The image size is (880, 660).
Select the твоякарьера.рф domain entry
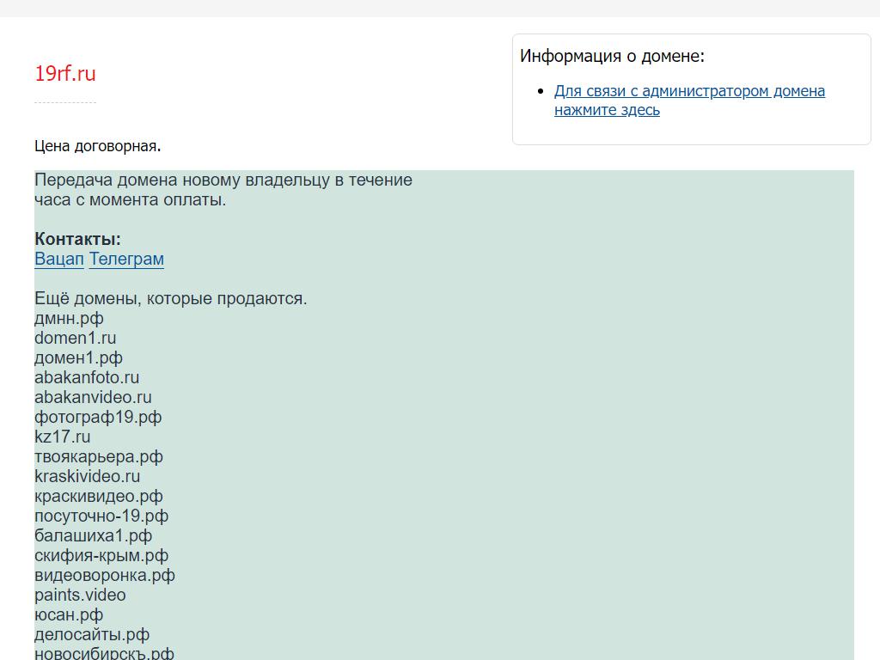click(99, 456)
